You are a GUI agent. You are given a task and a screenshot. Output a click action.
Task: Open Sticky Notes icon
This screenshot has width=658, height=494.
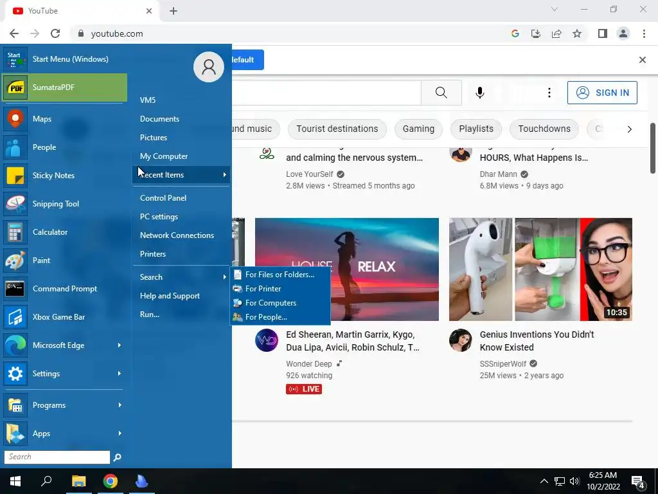point(15,176)
